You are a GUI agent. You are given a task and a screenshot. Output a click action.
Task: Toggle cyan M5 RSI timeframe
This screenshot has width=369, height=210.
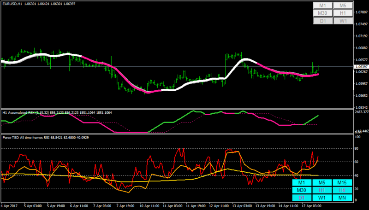(322, 182)
